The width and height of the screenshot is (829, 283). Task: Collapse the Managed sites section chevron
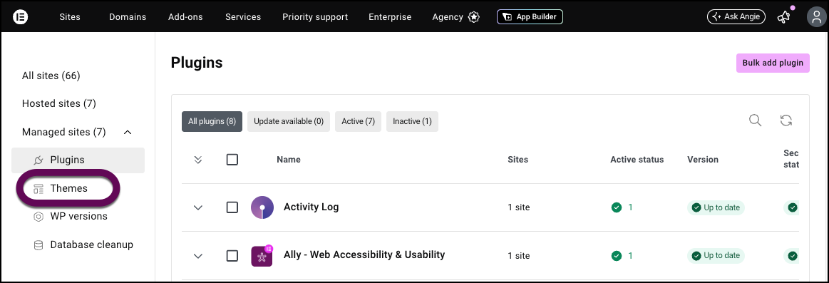pyautogui.click(x=128, y=132)
